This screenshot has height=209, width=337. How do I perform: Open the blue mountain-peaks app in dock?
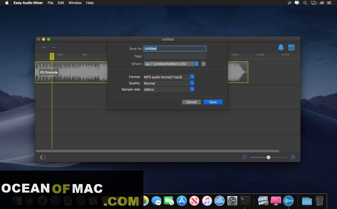(220, 201)
